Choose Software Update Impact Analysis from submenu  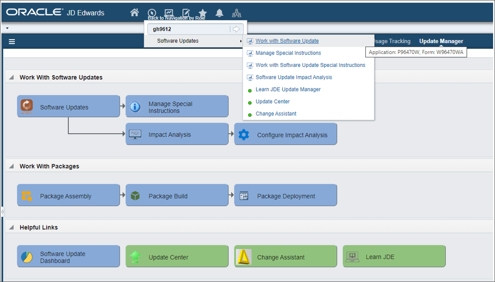[294, 77]
